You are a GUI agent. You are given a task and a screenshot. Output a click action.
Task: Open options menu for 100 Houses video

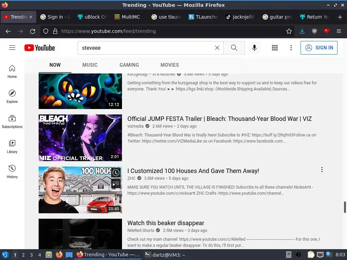pos(322,170)
